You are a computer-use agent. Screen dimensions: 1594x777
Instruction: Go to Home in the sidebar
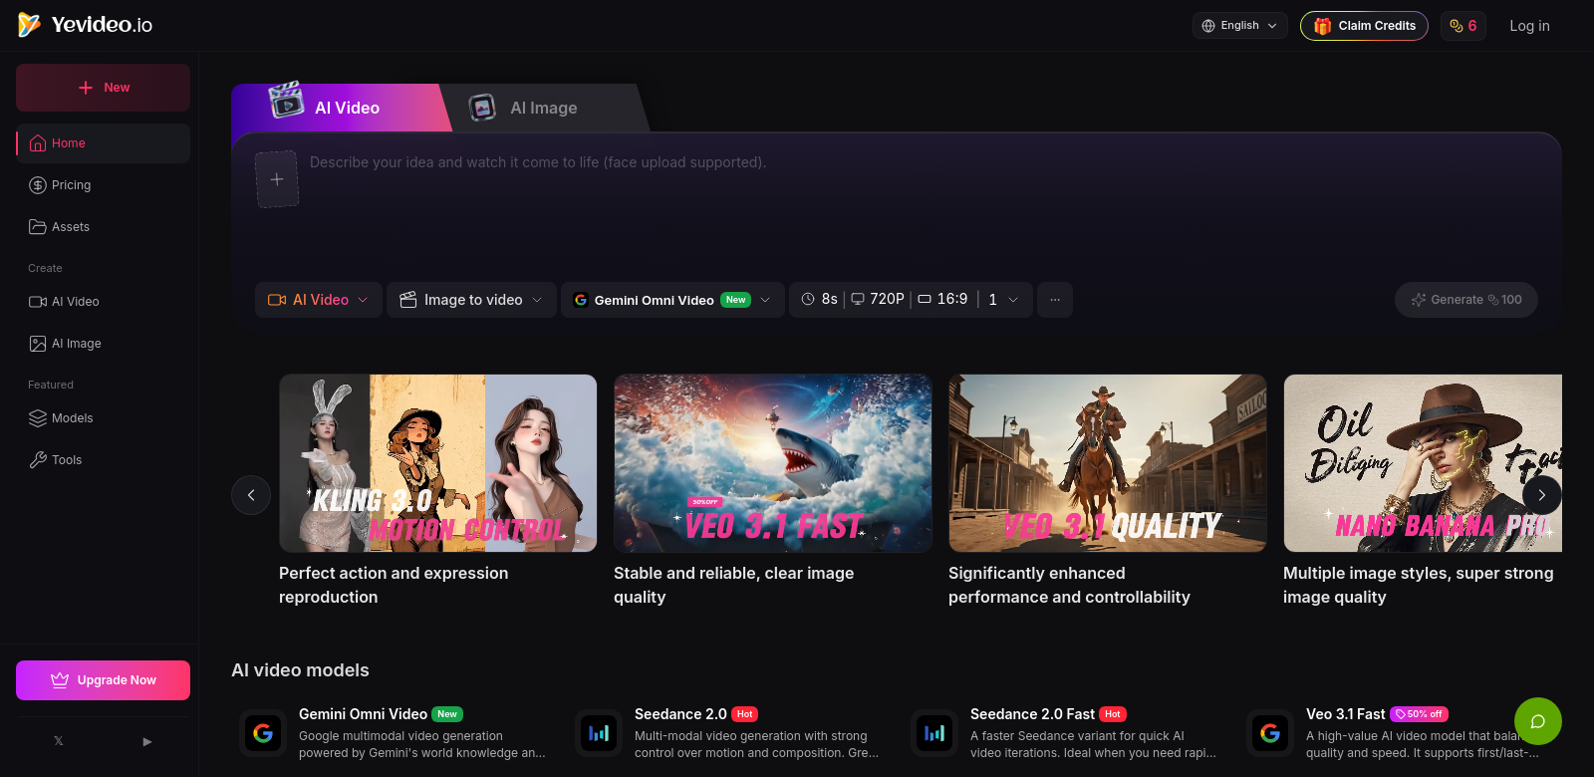click(x=103, y=143)
